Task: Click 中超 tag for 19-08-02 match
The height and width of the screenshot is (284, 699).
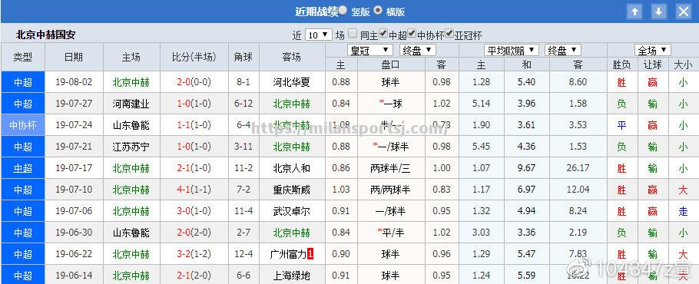Action: (x=23, y=82)
